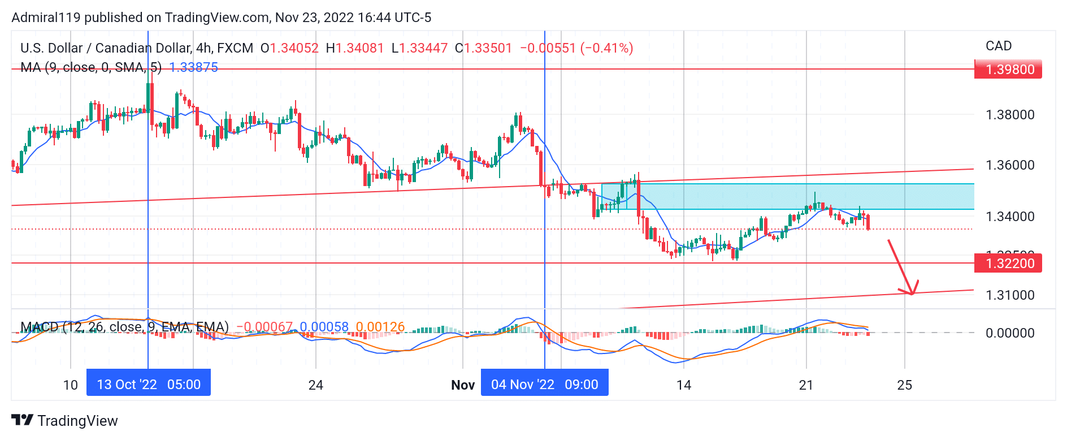Click the 1.39800 red price label

1008,70
